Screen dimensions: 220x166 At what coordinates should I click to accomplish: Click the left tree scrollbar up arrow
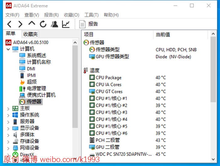75,43
